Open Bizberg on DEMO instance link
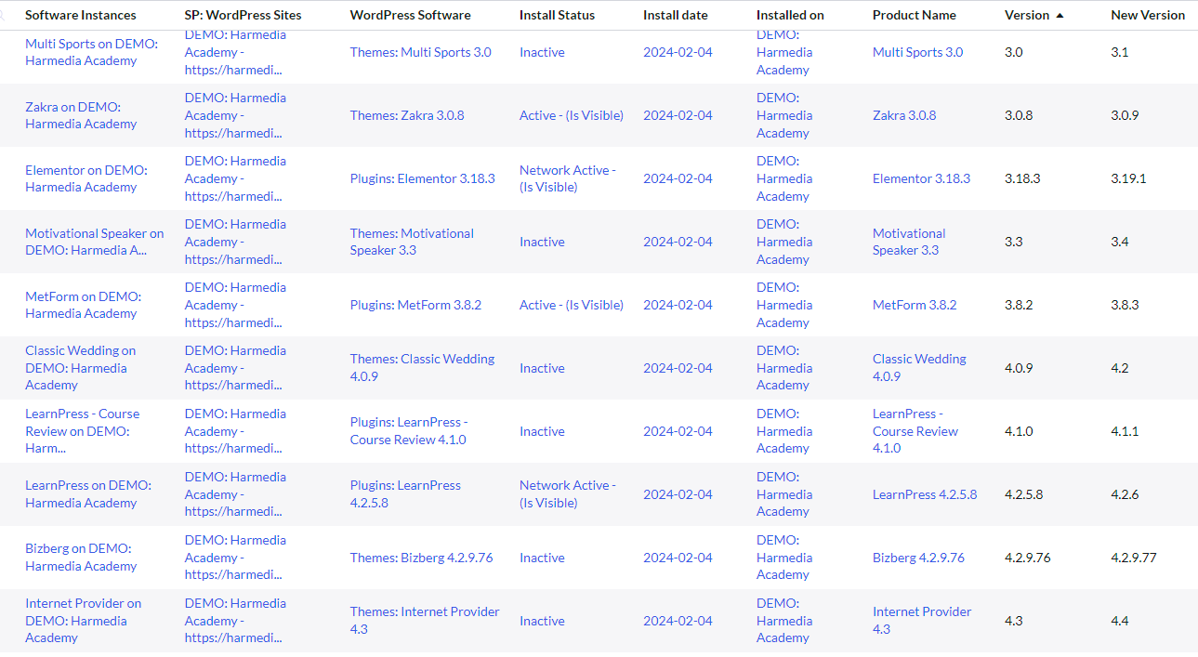This screenshot has height=657, width=1198. click(81, 557)
